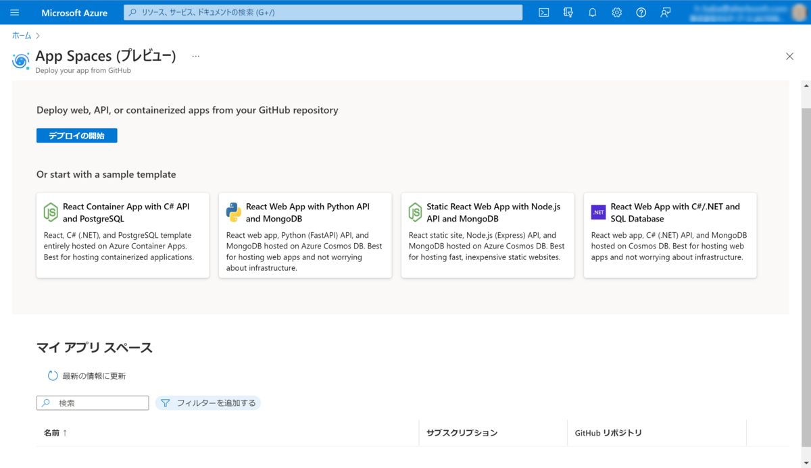Image resolution: width=811 pixels, height=468 pixels.
Task: Navigate to ホーム breadcrumb
Action: coord(22,35)
